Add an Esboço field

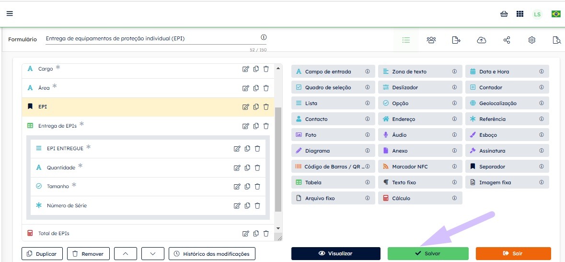[507, 135]
